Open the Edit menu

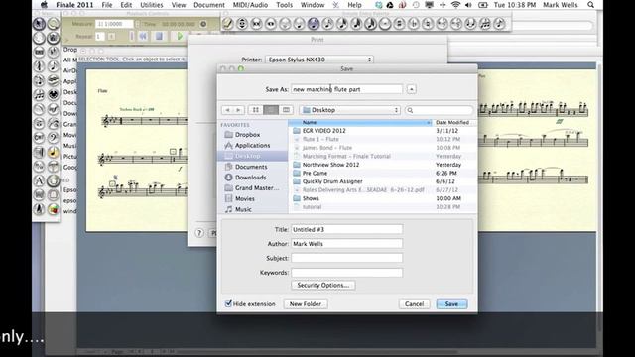[126, 5]
